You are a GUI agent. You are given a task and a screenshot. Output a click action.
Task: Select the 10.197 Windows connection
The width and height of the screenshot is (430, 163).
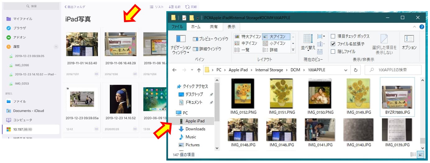click(30, 129)
